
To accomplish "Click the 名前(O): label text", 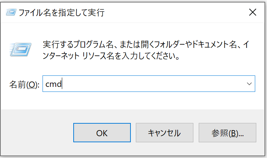I will 24,84.
